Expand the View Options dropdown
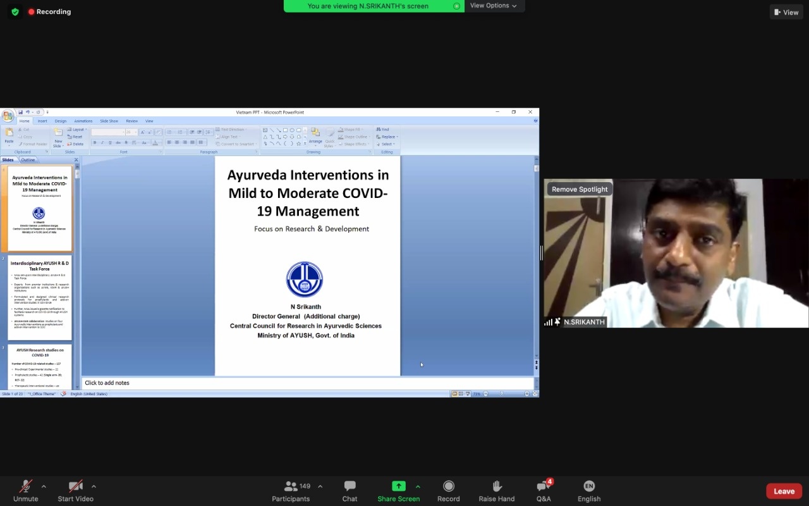The height and width of the screenshot is (506, 809). (x=494, y=6)
